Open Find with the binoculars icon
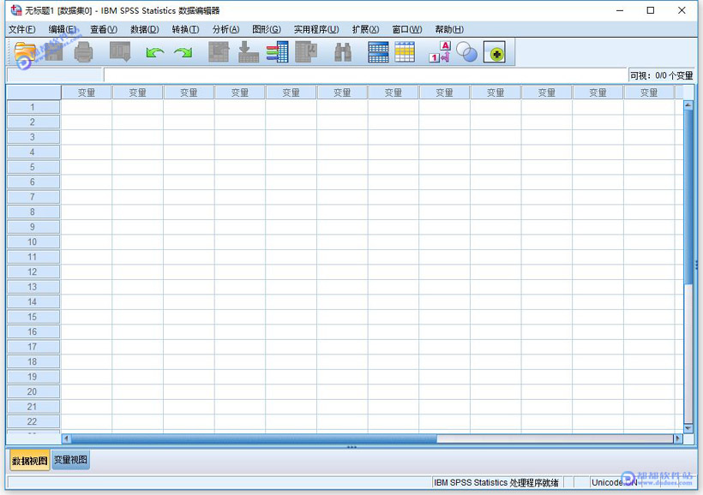Image resolution: width=703 pixels, height=495 pixels. (343, 52)
